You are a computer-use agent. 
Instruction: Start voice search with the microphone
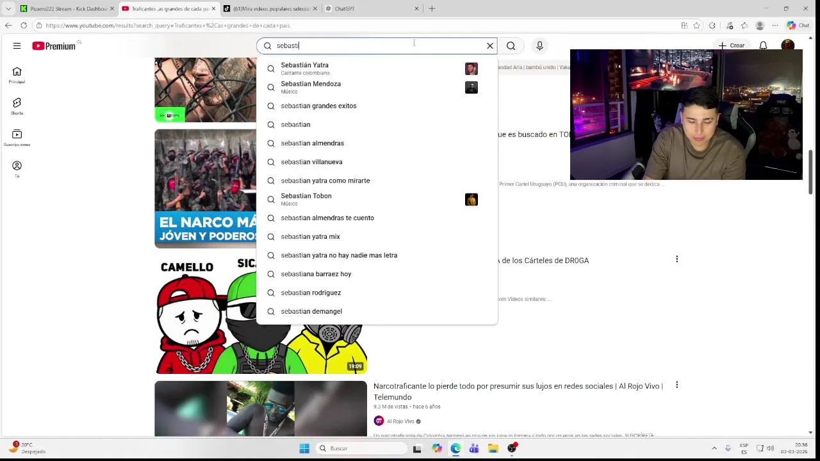click(539, 45)
